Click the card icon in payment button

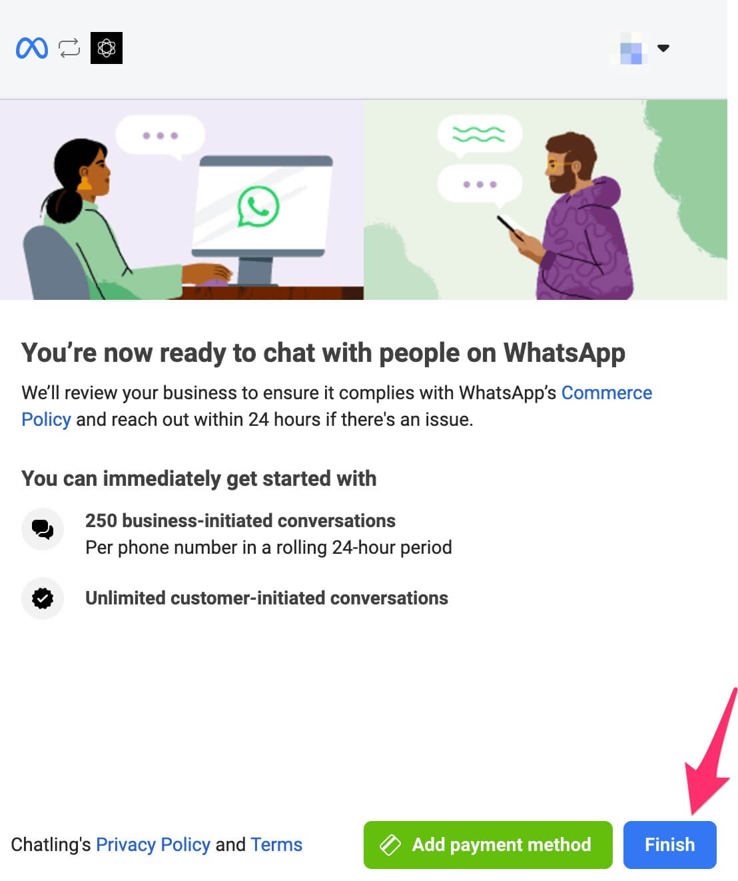point(390,845)
